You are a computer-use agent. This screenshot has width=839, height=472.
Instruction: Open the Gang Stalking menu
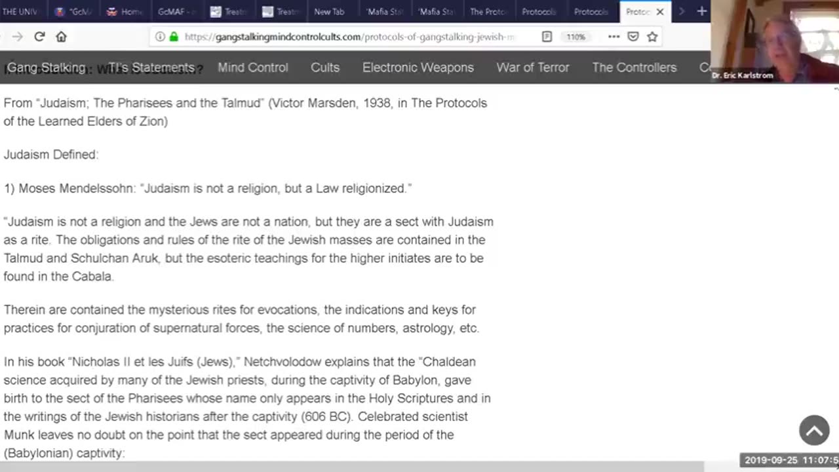[46, 68]
